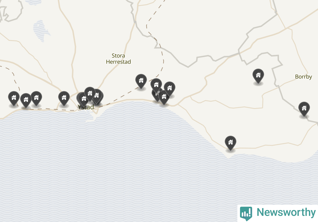Image resolution: width=318 pixels, height=222 pixels.
Task: Open the house marker just below Stora Herrestad
Action: [141, 80]
